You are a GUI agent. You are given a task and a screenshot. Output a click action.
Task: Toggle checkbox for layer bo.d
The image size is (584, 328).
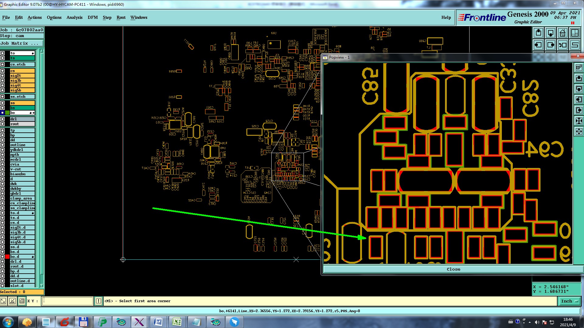click(2, 257)
